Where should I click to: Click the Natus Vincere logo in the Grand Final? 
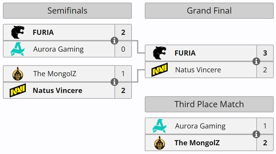[x=160, y=70]
